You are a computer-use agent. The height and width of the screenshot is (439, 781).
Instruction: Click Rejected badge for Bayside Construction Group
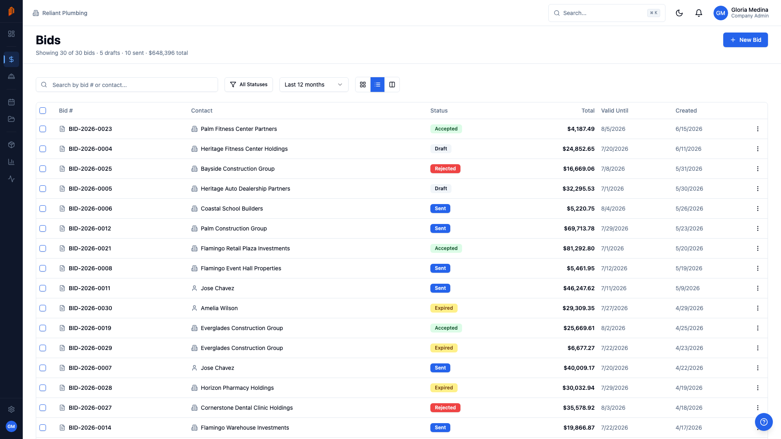[x=445, y=169]
